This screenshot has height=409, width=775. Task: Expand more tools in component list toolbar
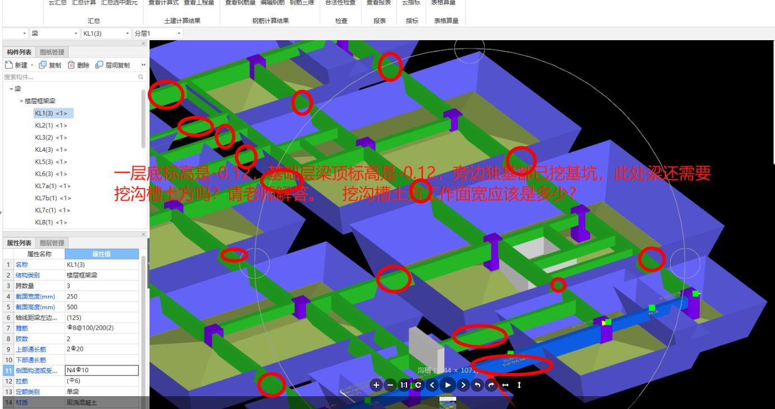[x=143, y=65]
